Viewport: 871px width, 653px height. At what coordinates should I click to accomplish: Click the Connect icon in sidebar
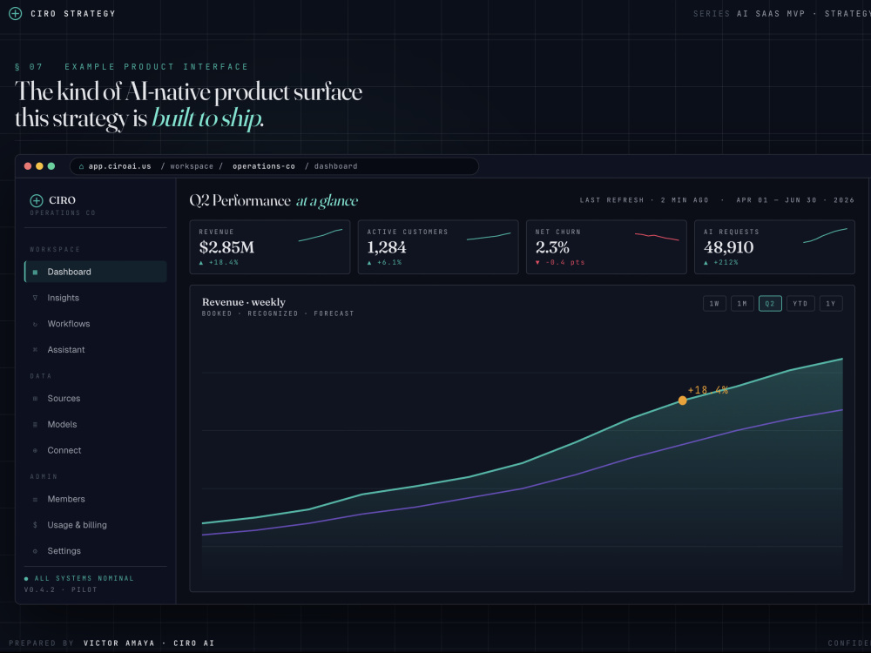point(35,450)
